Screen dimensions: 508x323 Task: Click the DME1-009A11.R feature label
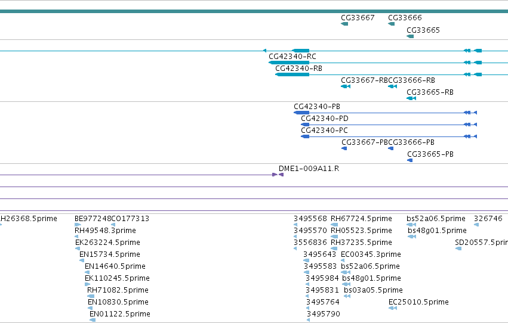pos(309,169)
